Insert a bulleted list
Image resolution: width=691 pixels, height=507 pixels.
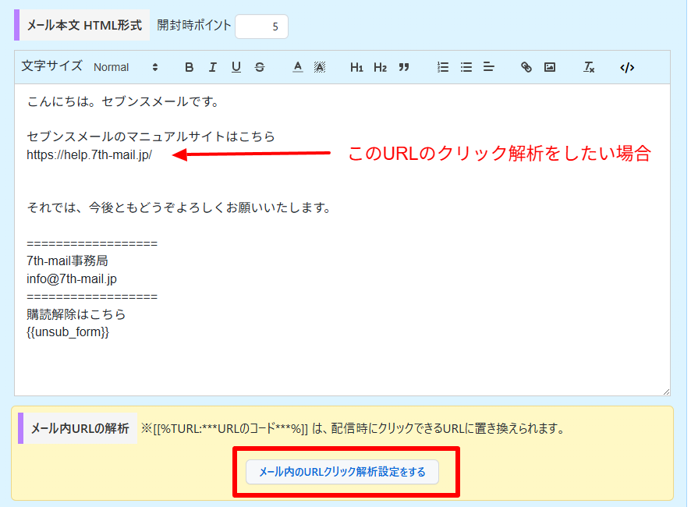click(x=466, y=67)
